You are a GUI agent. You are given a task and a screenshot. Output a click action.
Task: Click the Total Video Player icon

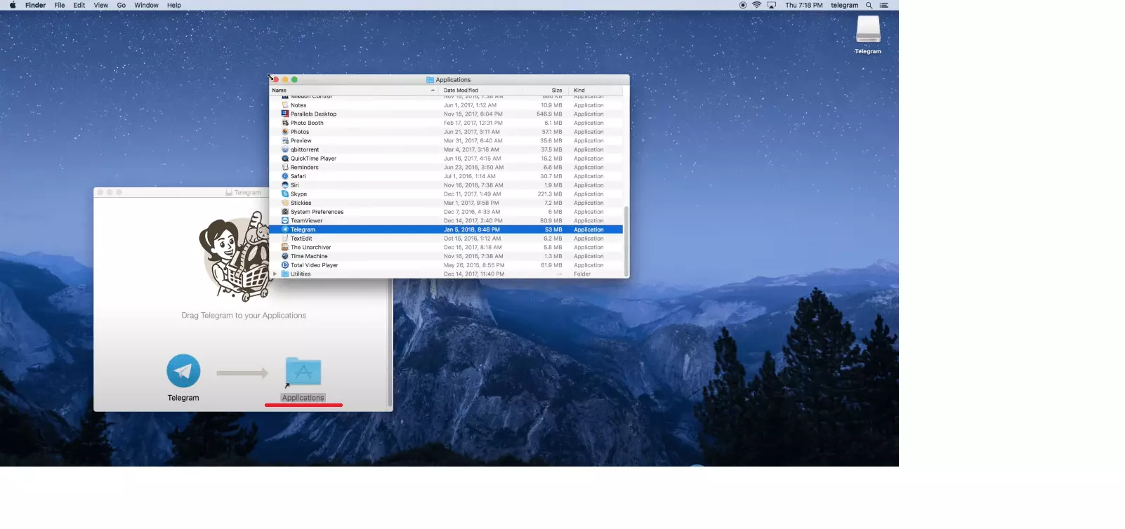point(285,265)
